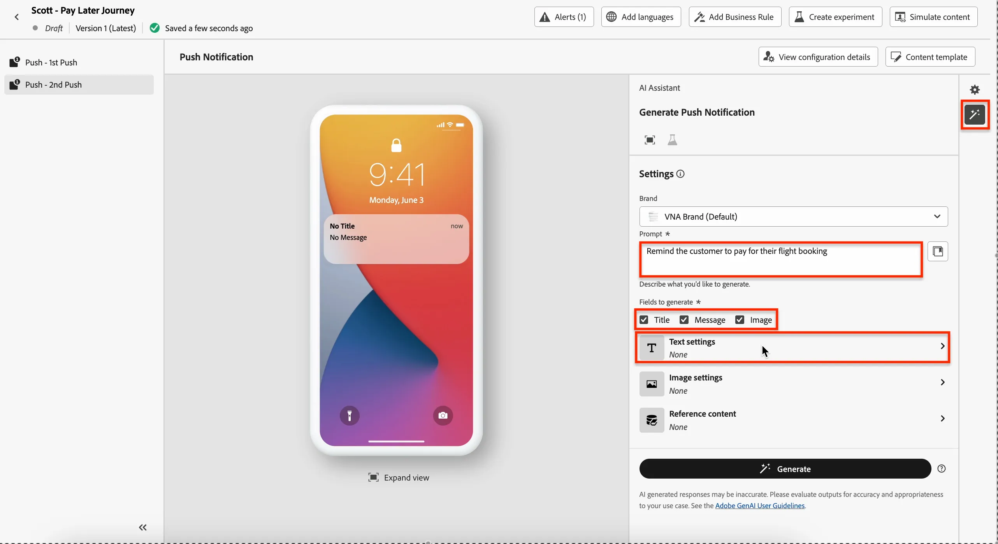Expand Text settings chevron
Screen dimensions: 998x544
[942, 346]
